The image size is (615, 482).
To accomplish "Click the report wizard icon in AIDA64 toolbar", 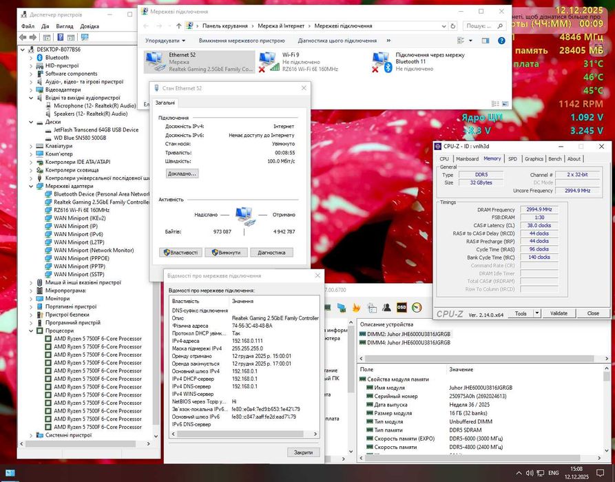I will point(372,308).
